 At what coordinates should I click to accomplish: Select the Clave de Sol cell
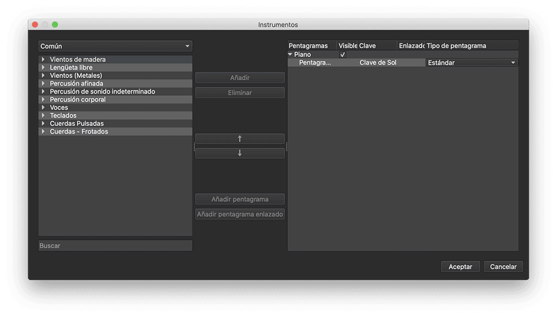tap(378, 63)
